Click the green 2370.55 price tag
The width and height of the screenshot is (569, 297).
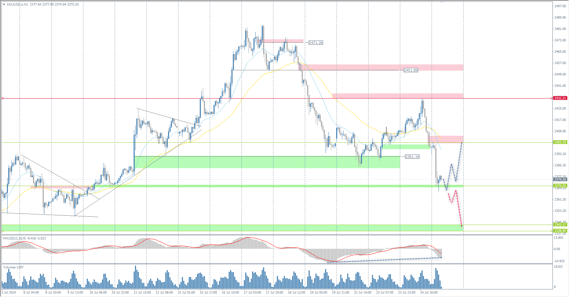click(x=560, y=186)
